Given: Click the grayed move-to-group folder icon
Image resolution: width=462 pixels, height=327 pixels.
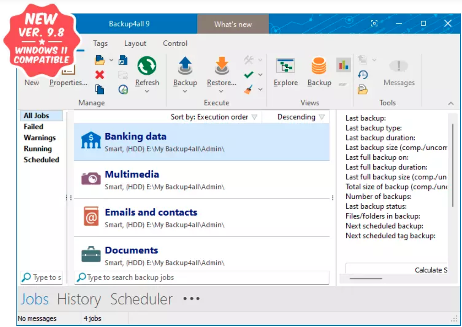Looking at the screenshot, I should 123,75.
